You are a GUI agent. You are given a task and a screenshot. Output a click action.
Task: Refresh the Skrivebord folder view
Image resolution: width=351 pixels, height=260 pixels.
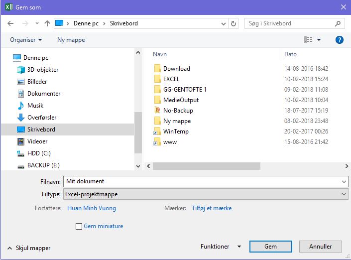(x=234, y=23)
